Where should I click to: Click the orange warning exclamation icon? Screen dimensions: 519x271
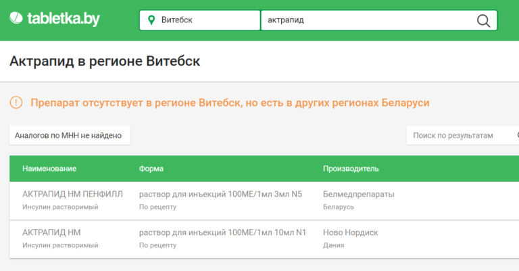pyautogui.click(x=16, y=103)
